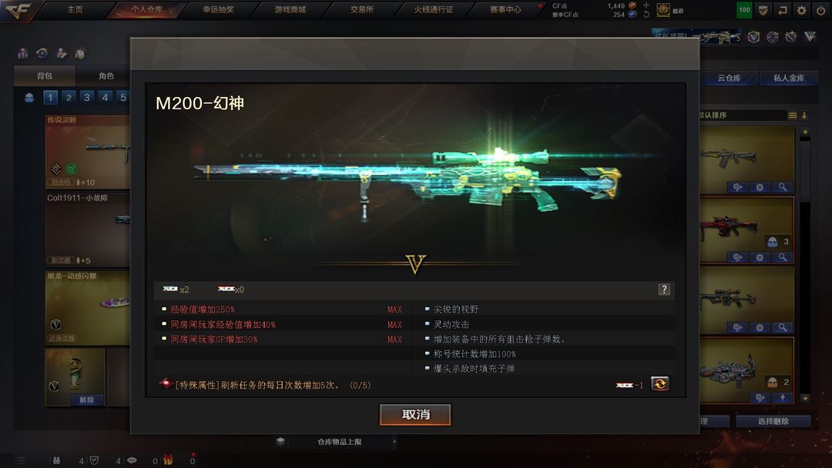Click the 取消 button
Viewport: 832px width, 468px height.
(x=415, y=414)
